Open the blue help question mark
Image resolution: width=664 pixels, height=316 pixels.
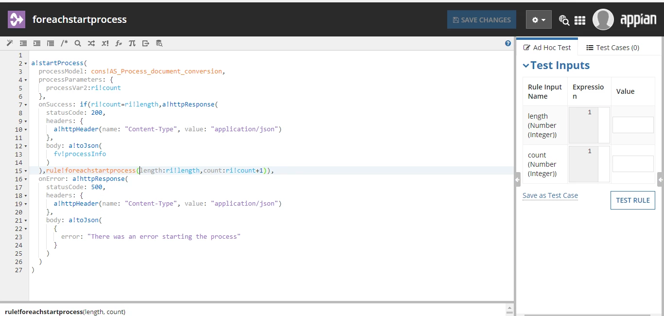point(508,43)
